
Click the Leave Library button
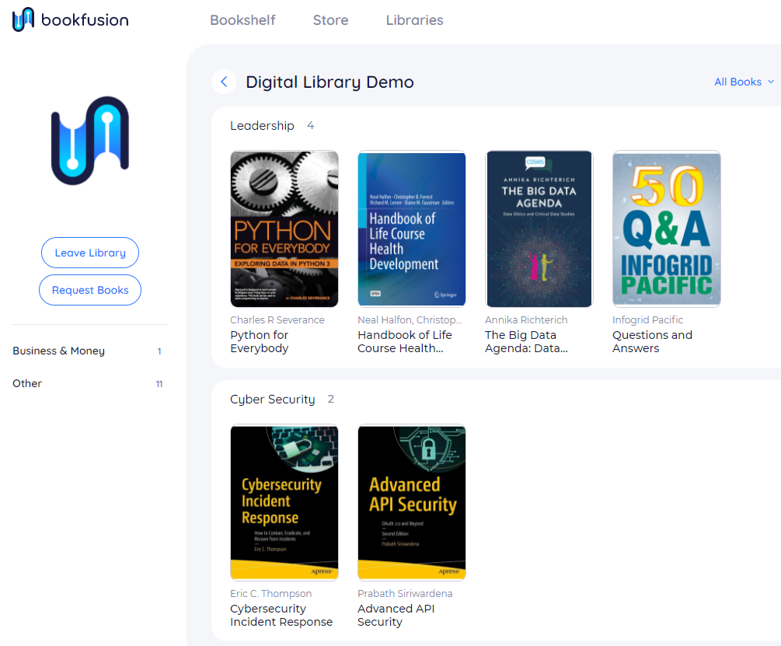(x=90, y=253)
